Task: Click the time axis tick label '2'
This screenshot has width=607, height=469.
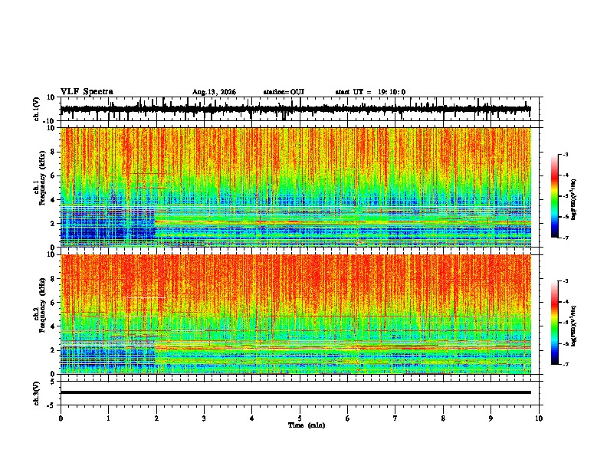Action: point(156,418)
